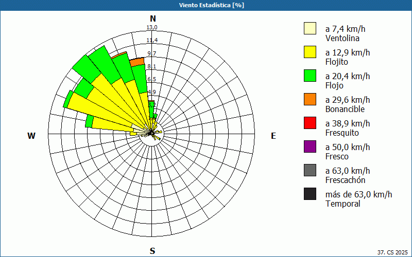Click the 'a 38,9 km/h' legend text
Screen dimensions: 412x257
[x=348, y=123]
